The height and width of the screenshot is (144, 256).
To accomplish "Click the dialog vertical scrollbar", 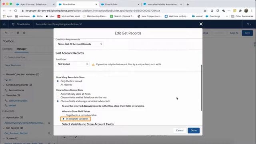I will click(201, 88).
